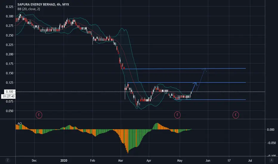This screenshot has height=164, width=278.
Task: Click the Jun label on the time axis
Action: pos(208,160)
